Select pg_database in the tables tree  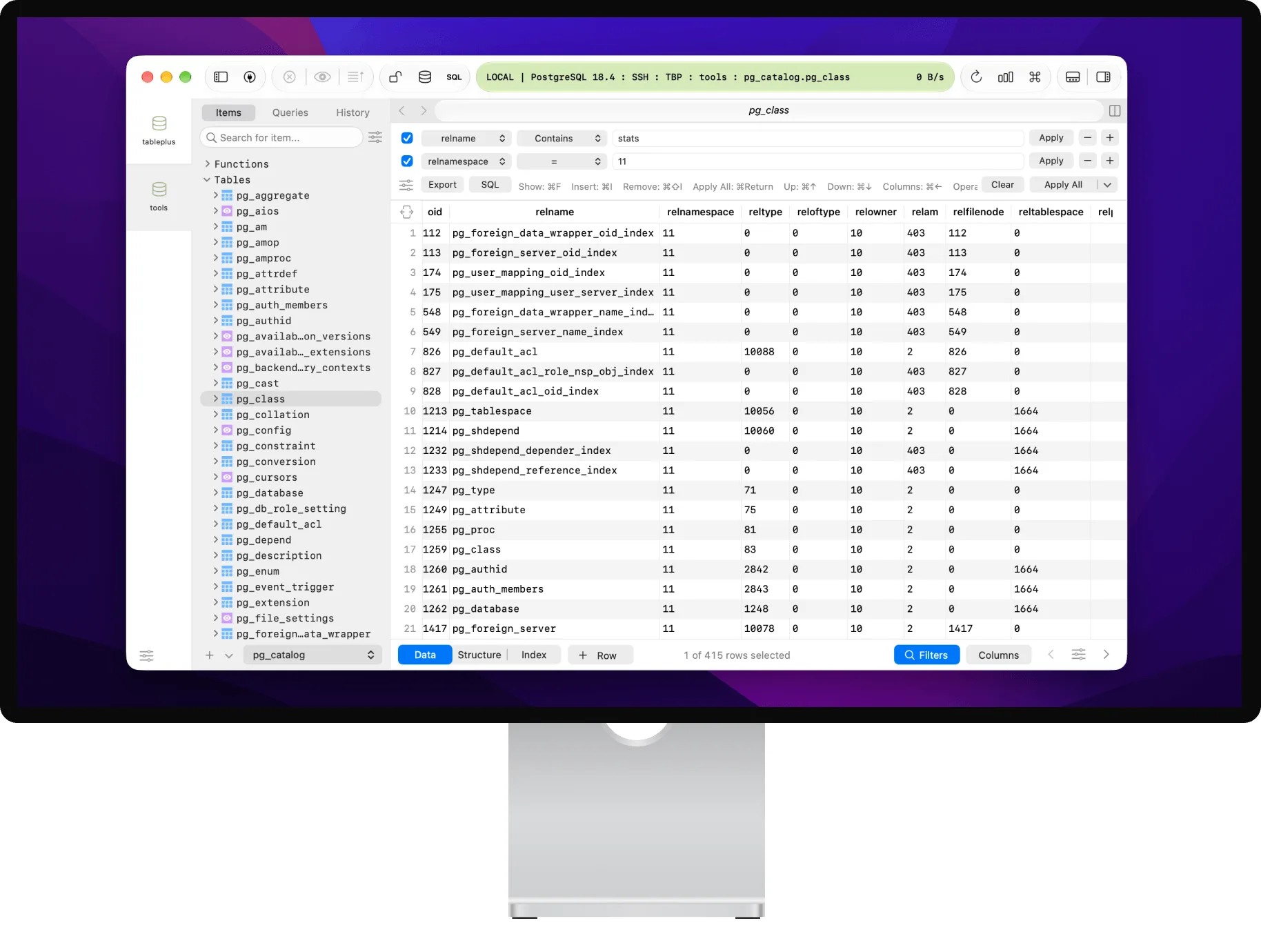pos(270,493)
